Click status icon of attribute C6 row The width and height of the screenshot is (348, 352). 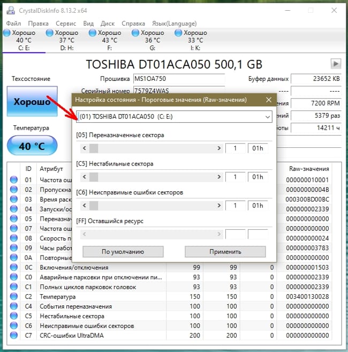[x=14, y=326]
